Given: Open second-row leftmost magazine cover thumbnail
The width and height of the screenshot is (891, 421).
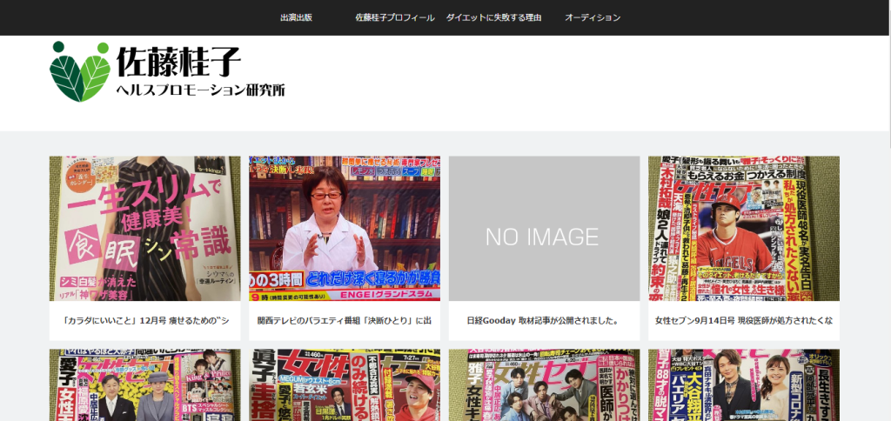Looking at the screenshot, I should coord(144,385).
